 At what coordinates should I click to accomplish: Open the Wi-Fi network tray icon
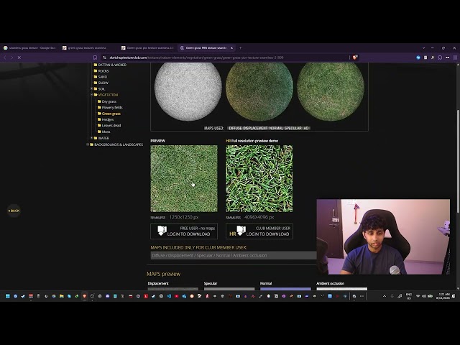coord(418,296)
